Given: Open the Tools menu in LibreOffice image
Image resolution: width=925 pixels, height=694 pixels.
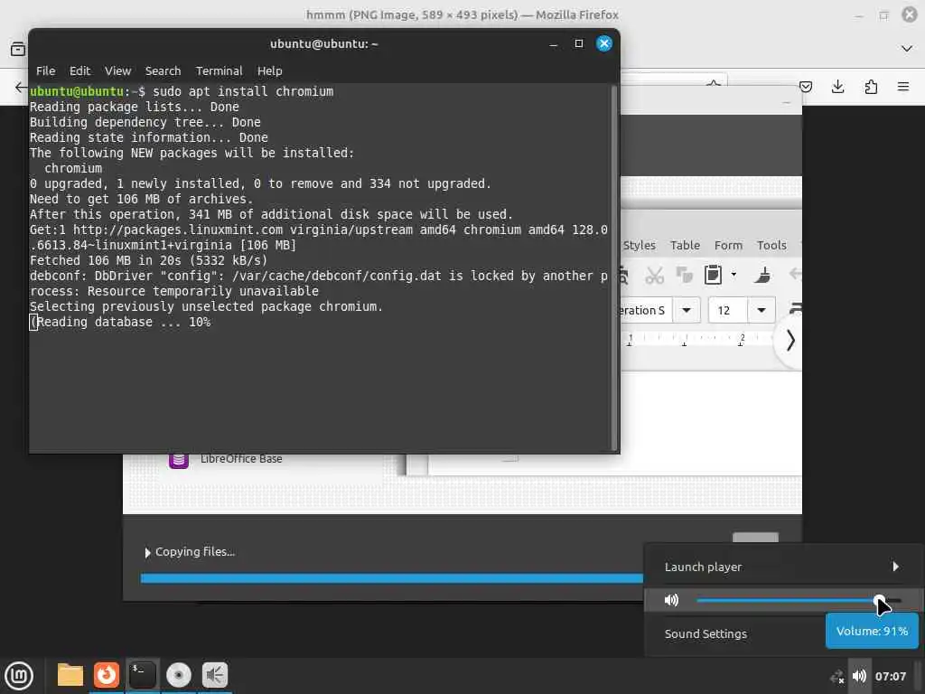Looking at the screenshot, I should (x=771, y=245).
